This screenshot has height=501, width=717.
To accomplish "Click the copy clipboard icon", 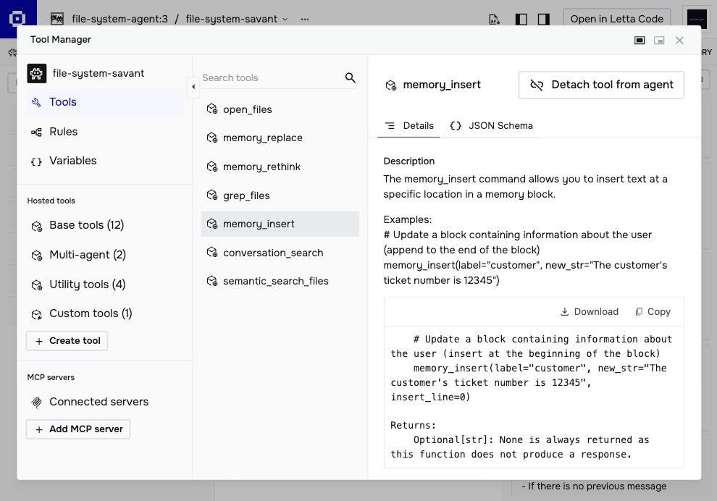I will pos(639,312).
